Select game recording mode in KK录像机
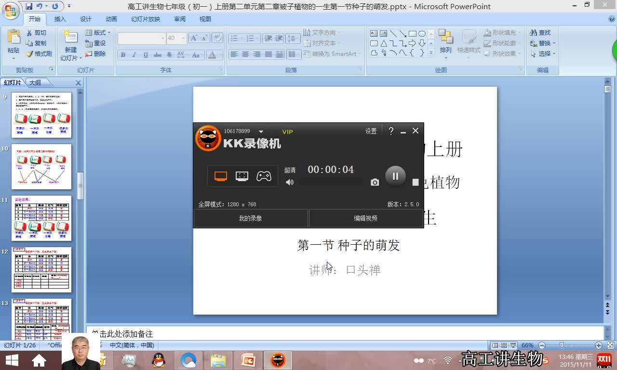 (264, 176)
